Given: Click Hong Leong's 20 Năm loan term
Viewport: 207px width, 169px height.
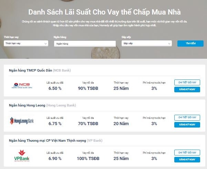Looking at the screenshot, I should 121,123.
